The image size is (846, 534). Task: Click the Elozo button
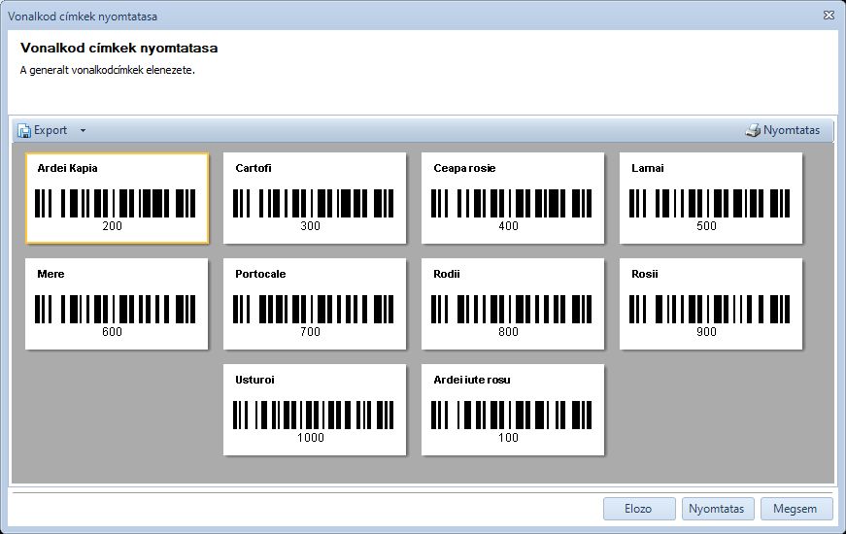639,509
